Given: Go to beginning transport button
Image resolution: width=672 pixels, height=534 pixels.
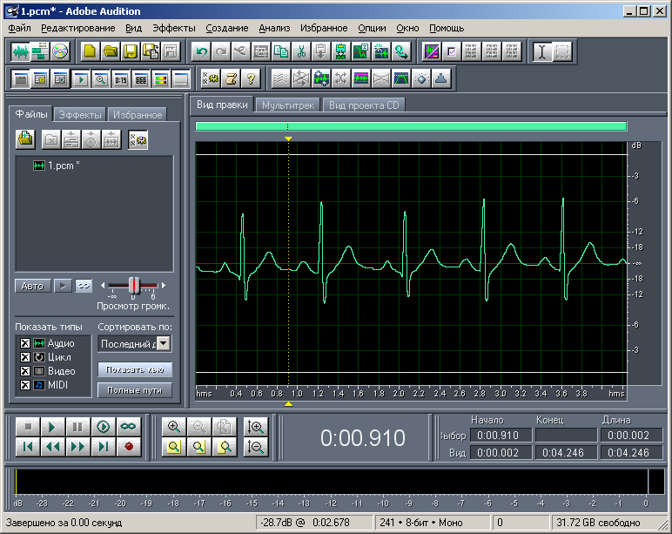Looking at the screenshot, I should click(28, 447).
